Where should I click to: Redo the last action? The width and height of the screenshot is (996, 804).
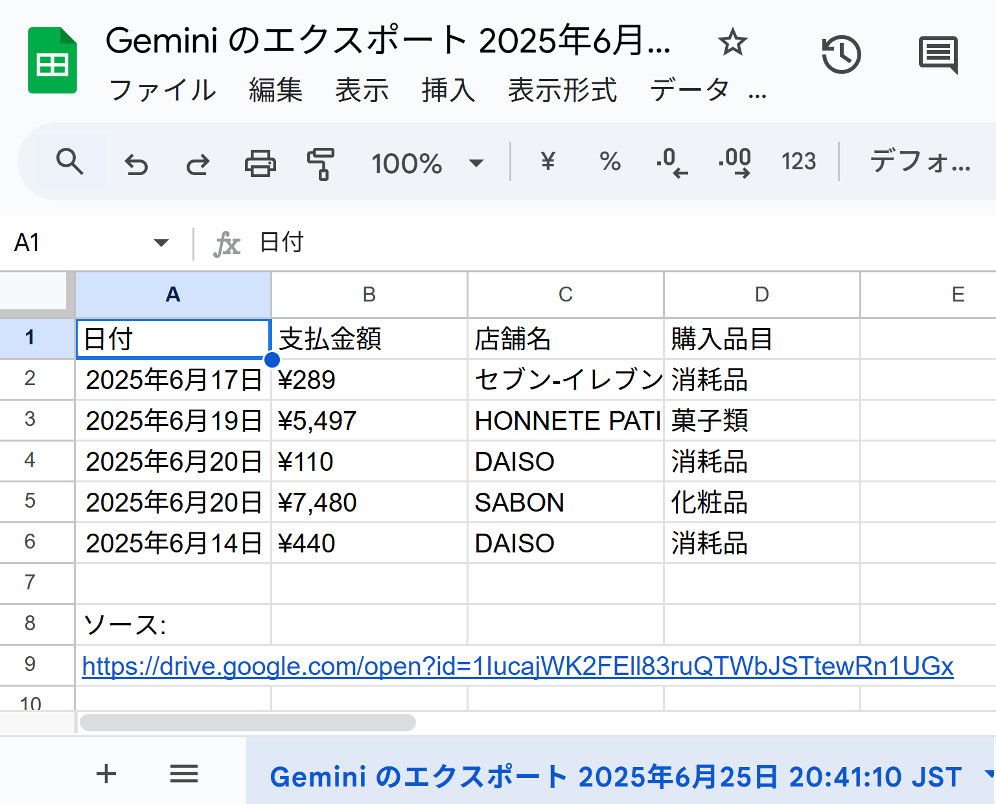tap(198, 164)
